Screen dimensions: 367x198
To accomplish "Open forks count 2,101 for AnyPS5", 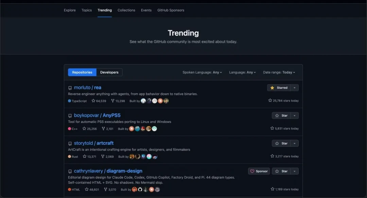I will (107, 129).
